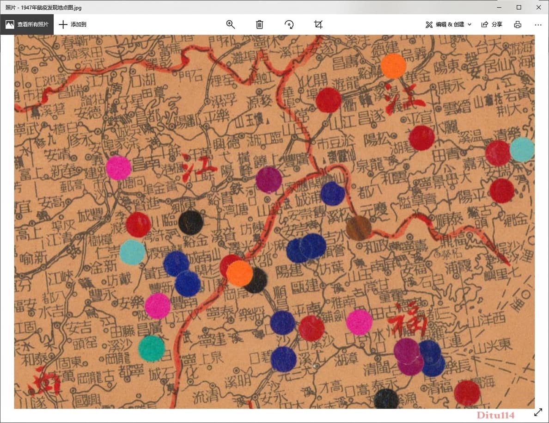Viewport: 549px width, 423px height.
Task: Expand the 编辑 & 创建 dropdown
Action: coord(449,24)
